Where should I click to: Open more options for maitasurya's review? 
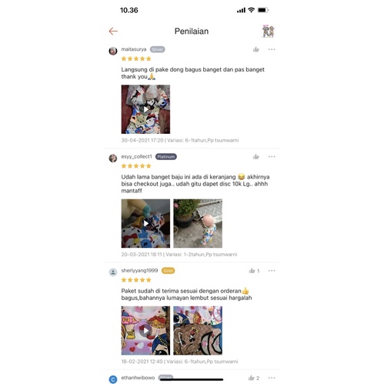[x=272, y=49]
